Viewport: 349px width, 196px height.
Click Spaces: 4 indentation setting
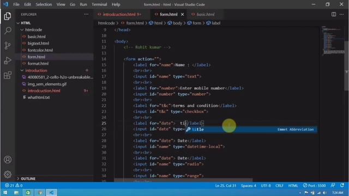coord(249,185)
